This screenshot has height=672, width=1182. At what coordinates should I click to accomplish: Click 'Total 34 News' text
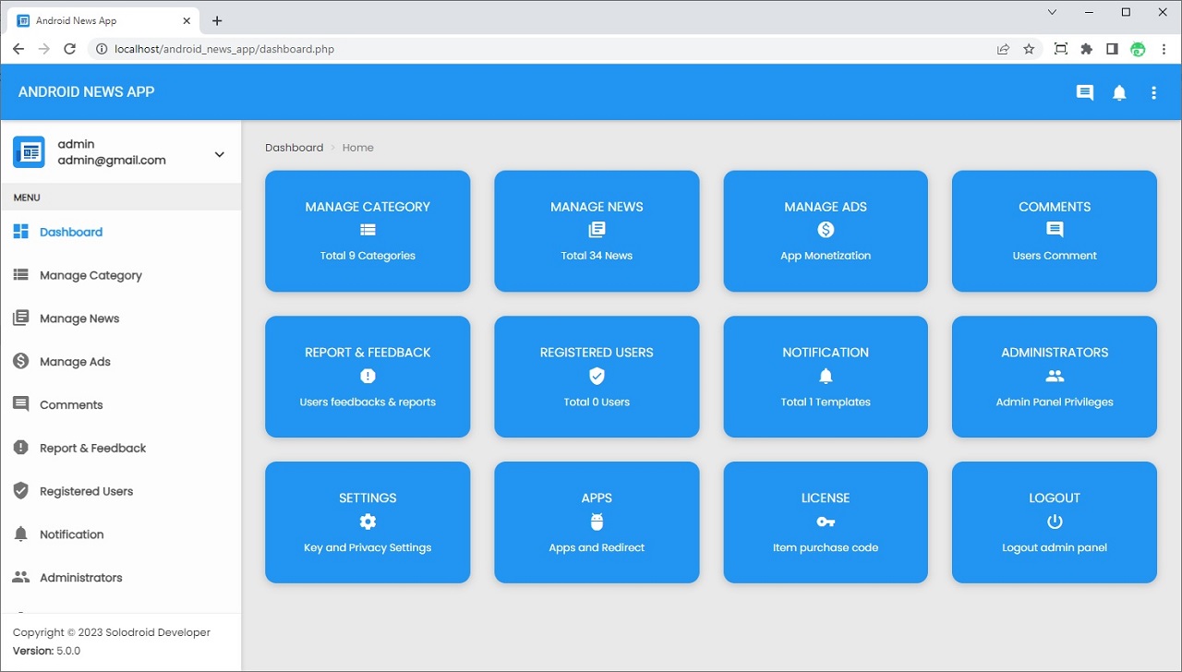coord(597,256)
